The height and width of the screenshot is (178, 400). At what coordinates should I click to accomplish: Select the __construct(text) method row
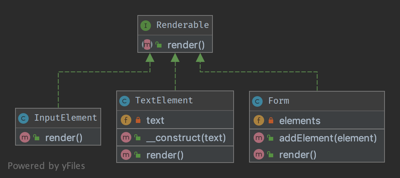[x=186, y=138]
